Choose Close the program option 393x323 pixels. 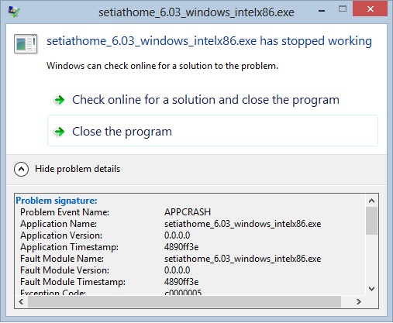212,131
